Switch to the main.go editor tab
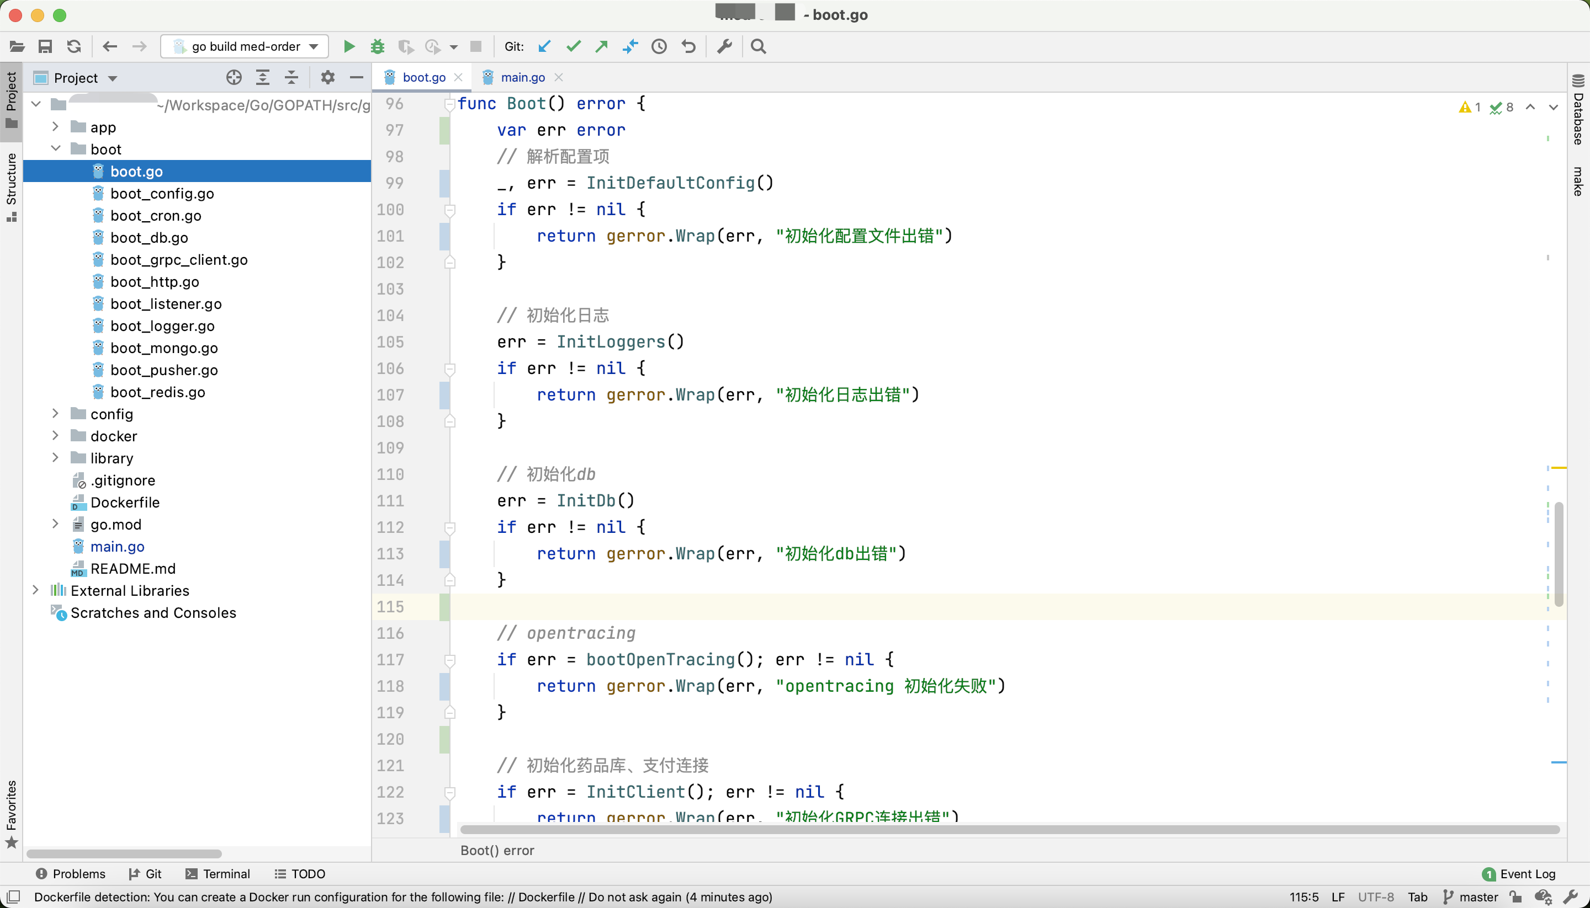Screen dimensions: 1590x908 522,77
